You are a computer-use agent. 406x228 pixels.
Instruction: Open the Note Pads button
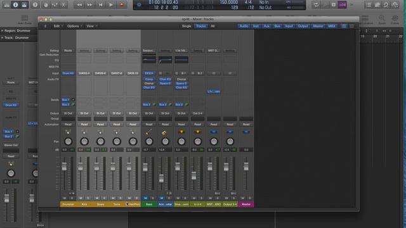click(x=377, y=4)
